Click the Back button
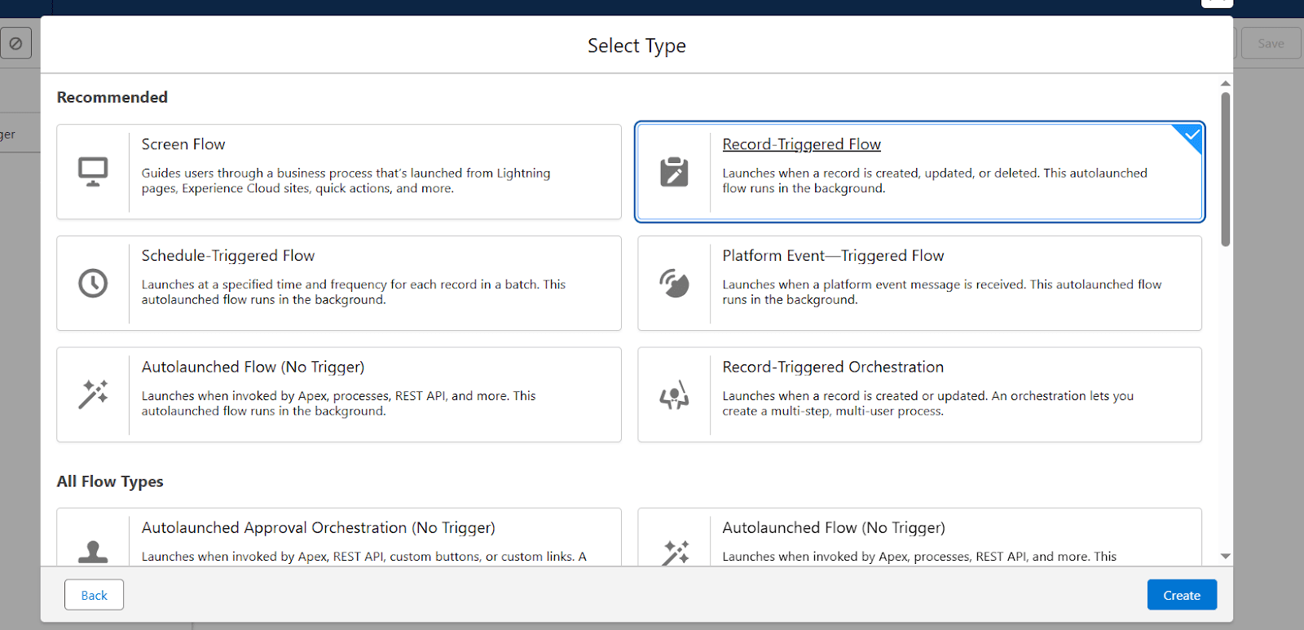Viewport: 1304px width, 630px height. click(x=95, y=595)
